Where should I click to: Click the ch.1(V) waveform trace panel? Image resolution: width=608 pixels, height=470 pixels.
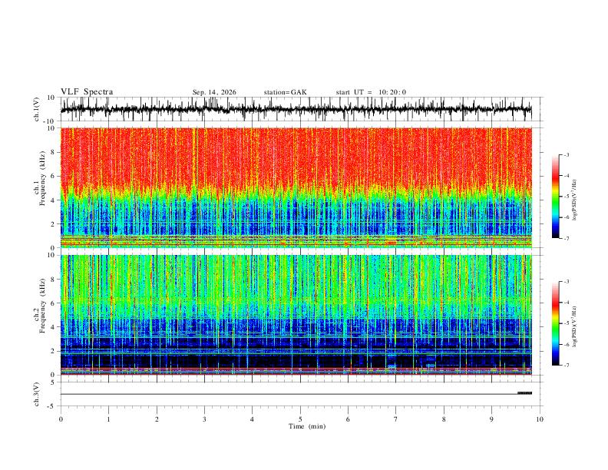pyautogui.click(x=296, y=109)
